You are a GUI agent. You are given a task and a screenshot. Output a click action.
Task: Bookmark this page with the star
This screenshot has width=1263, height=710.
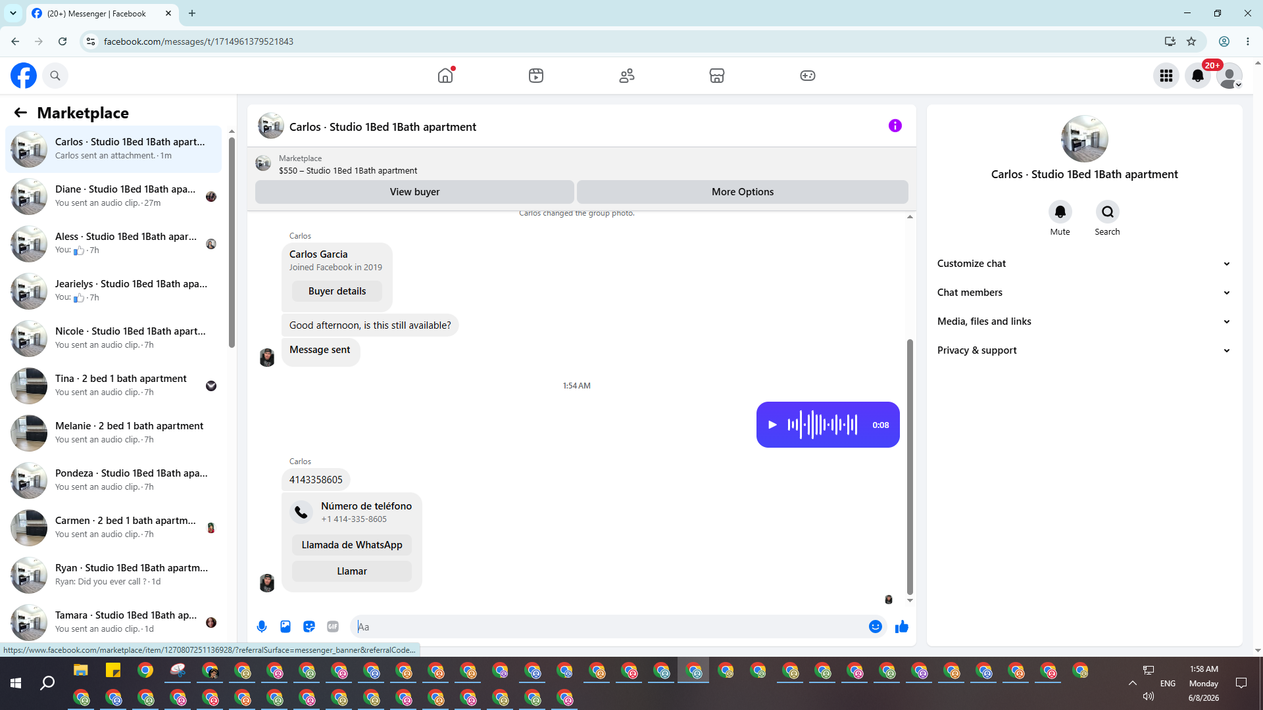1191,41
